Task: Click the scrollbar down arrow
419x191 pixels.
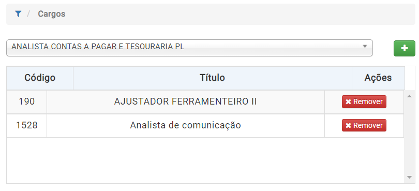Action: click(x=409, y=177)
